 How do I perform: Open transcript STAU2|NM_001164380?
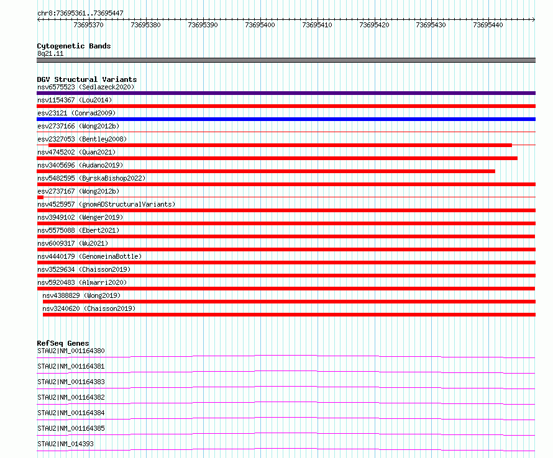[x=71, y=351]
